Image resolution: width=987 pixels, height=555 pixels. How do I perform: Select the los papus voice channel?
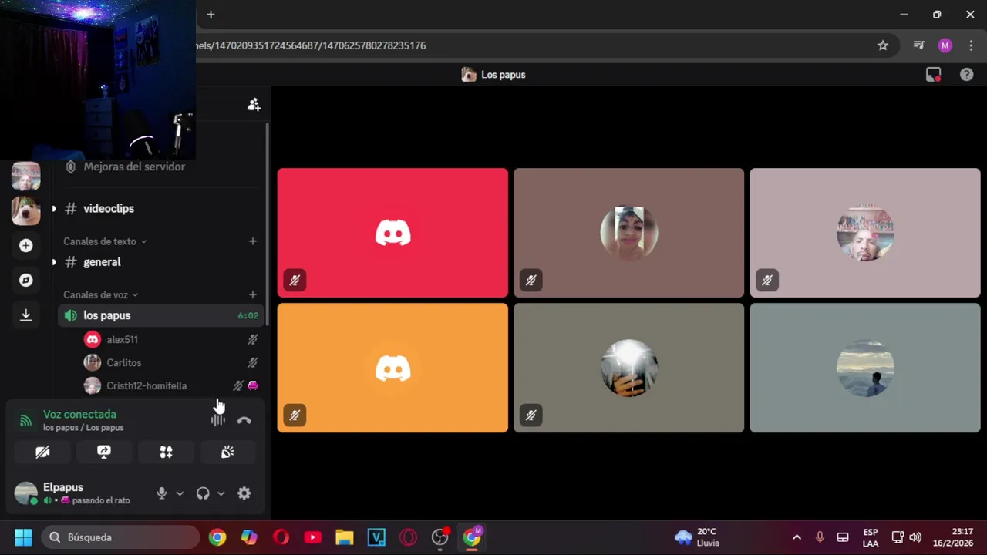pyautogui.click(x=161, y=315)
